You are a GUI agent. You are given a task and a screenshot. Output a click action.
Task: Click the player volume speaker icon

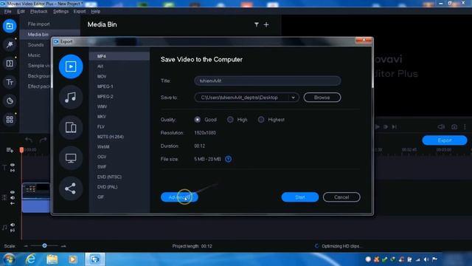pos(441,127)
